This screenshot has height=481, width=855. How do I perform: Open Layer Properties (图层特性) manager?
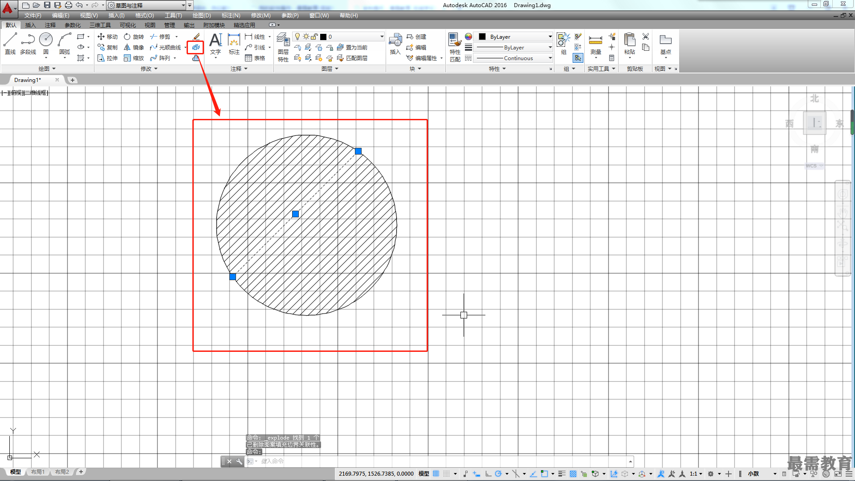283,47
